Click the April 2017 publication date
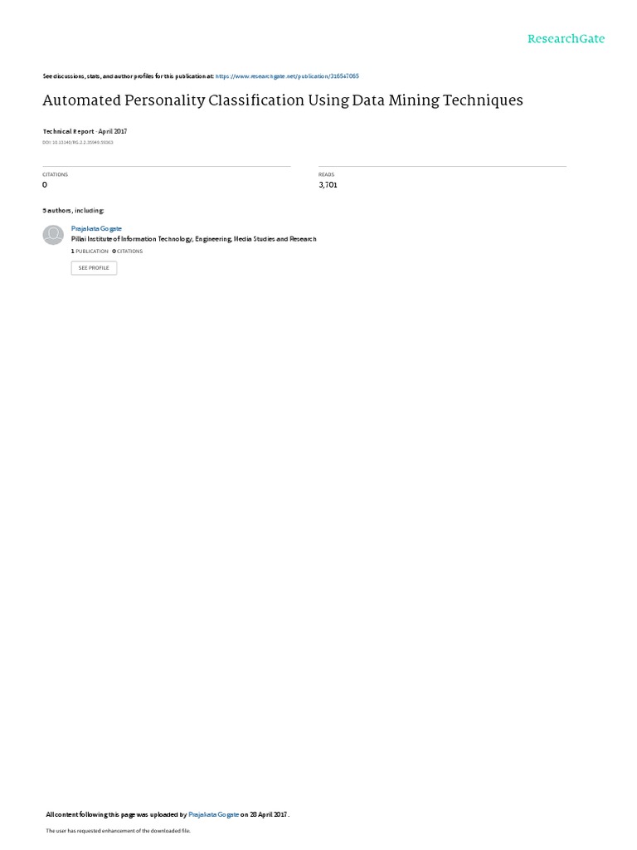 click(113, 131)
